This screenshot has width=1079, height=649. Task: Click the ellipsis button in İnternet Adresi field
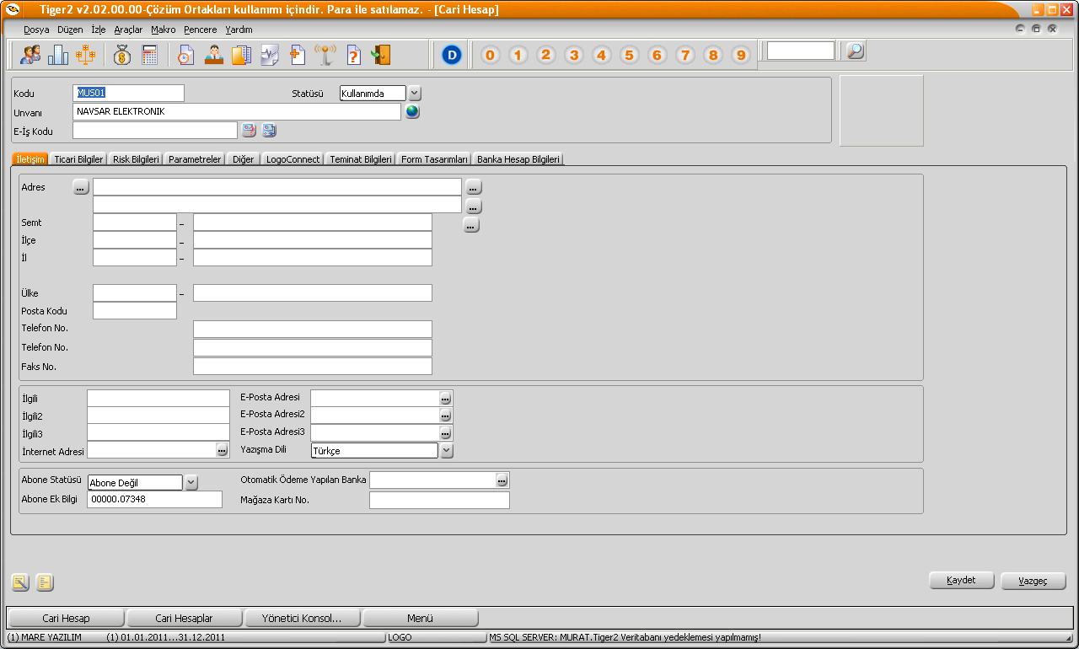click(222, 451)
